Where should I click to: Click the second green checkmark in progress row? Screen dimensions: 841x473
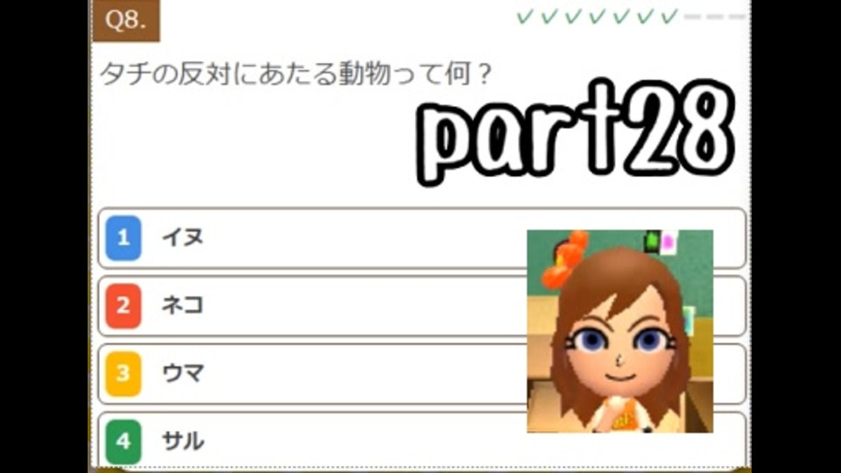tap(548, 17)
